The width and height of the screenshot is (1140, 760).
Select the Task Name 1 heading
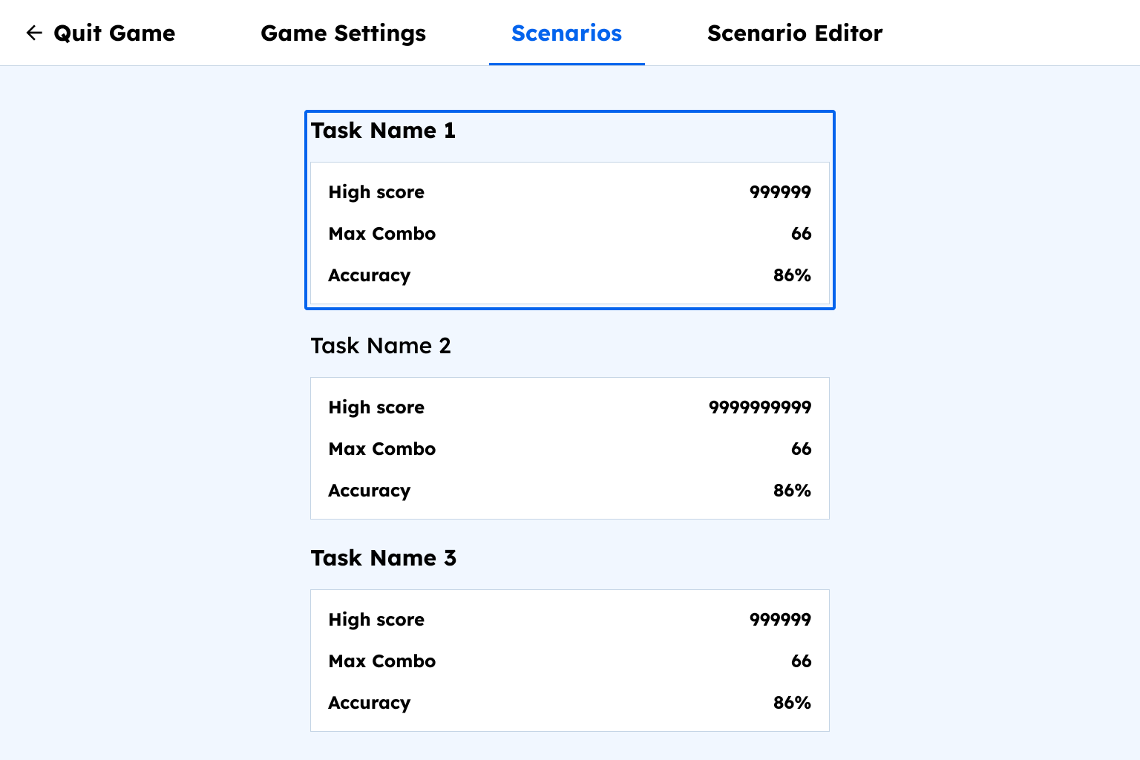[383, 131]
